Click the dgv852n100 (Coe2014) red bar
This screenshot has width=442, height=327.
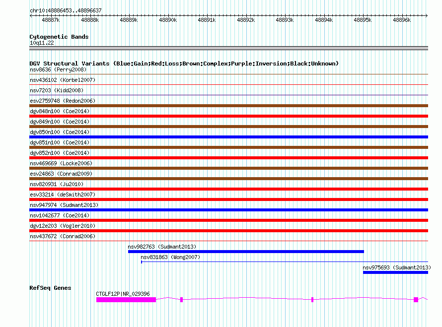(x=228, y=158)
